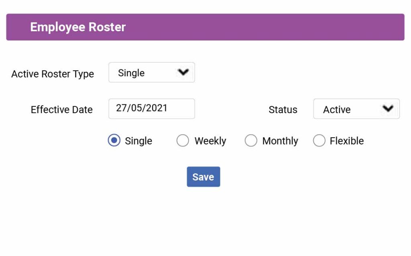411x256 pixels.
Task: Expand the Status dropdown
Action: (356, 109)
